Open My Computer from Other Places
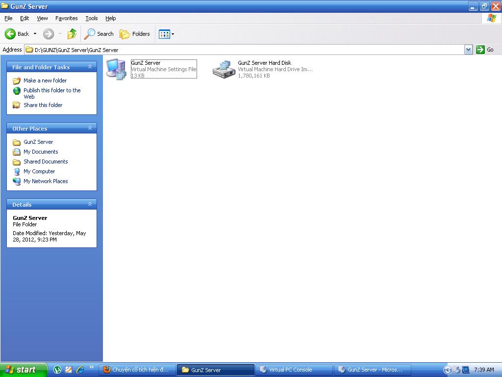The width and height of the screenshot is (502, 377). 39,171
